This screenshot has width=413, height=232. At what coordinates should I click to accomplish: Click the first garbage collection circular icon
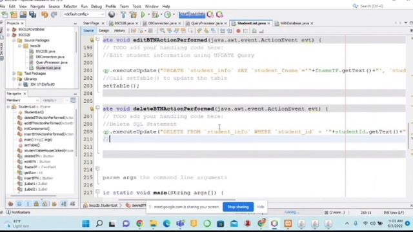click(x=210, y=14)
